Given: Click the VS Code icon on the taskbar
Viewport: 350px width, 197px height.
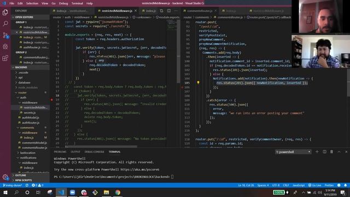Looking at the screenshot, I should [x=61, y=192].
